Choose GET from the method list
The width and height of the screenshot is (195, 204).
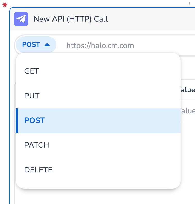[32, 71]
